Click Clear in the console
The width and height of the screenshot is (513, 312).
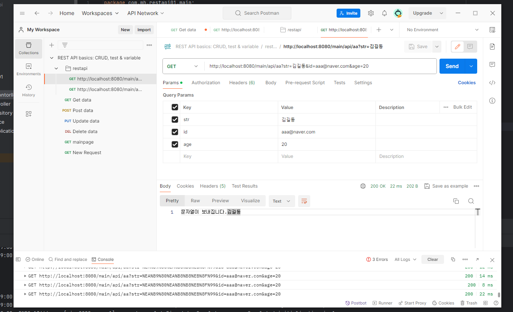point(433,259)
